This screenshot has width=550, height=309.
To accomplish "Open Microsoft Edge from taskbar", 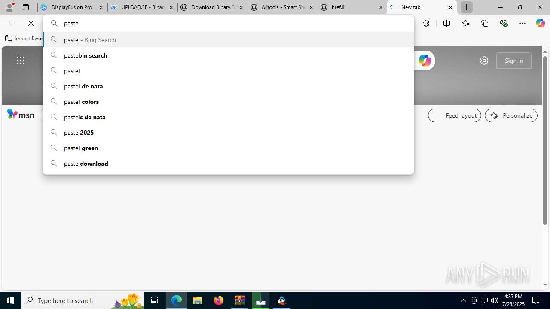I will (177, 300).
